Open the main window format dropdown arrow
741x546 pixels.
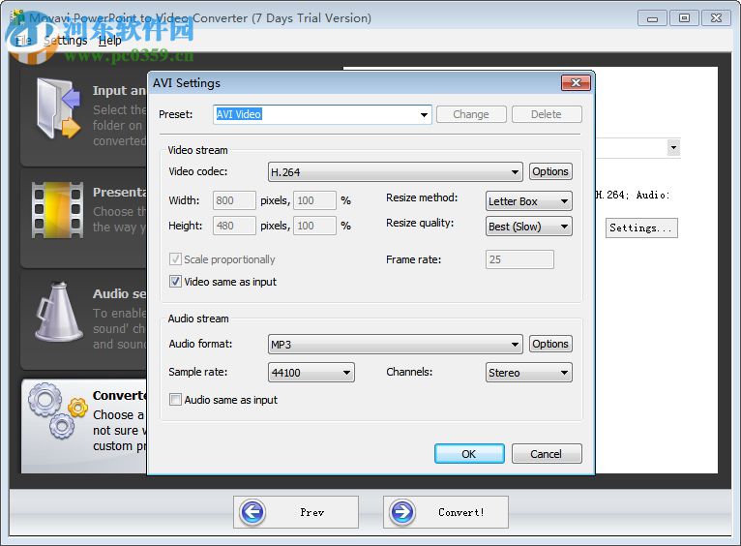click(x=673, y=147)
